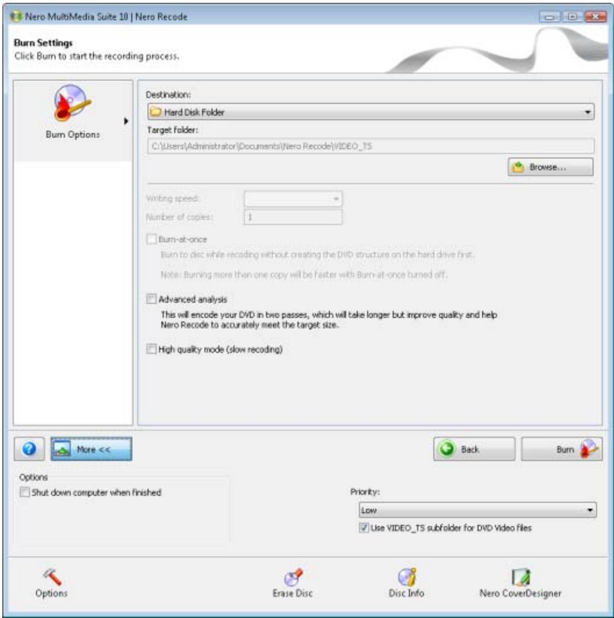Uncheck Use VIDEO_TS subfolder for DVD Video files

point(364,528)
